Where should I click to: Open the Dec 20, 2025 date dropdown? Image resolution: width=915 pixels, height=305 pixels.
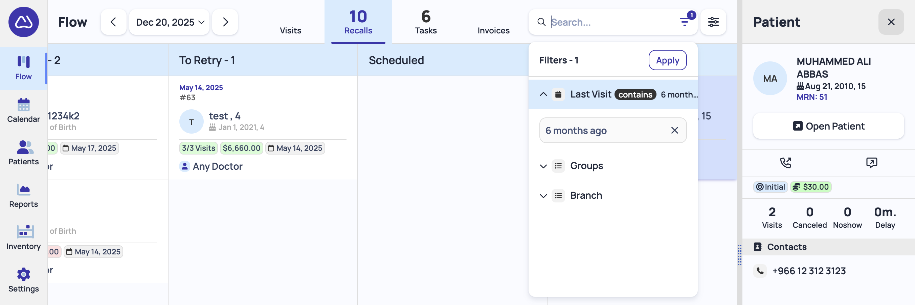pyautogui.click(x=170, y=22)
